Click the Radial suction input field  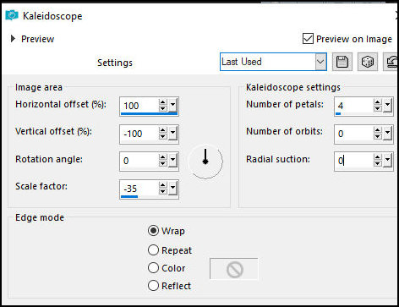click(x=353, y=161)
